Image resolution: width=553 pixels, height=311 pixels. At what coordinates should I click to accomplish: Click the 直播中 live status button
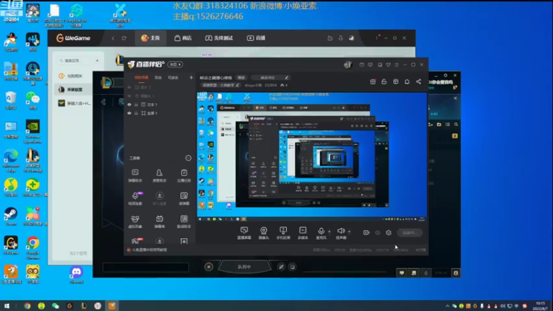coord(409,233)
